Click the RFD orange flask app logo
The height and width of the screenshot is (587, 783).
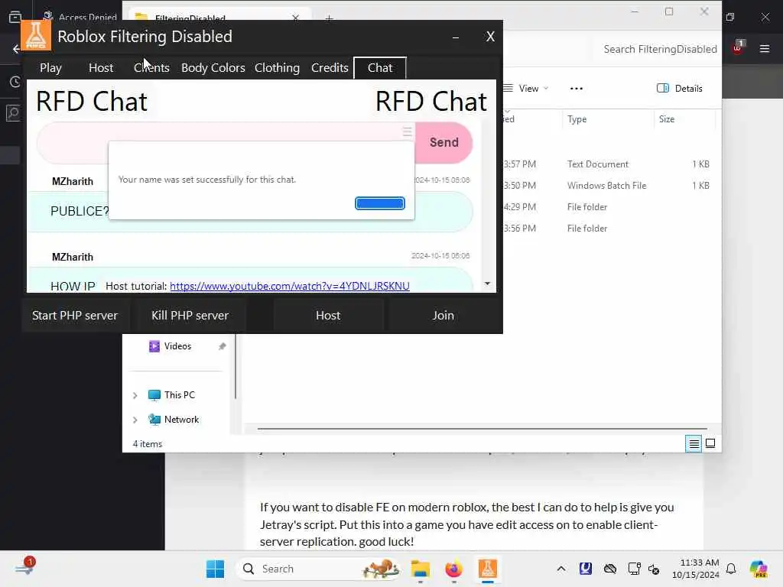(x=36, y=36)
